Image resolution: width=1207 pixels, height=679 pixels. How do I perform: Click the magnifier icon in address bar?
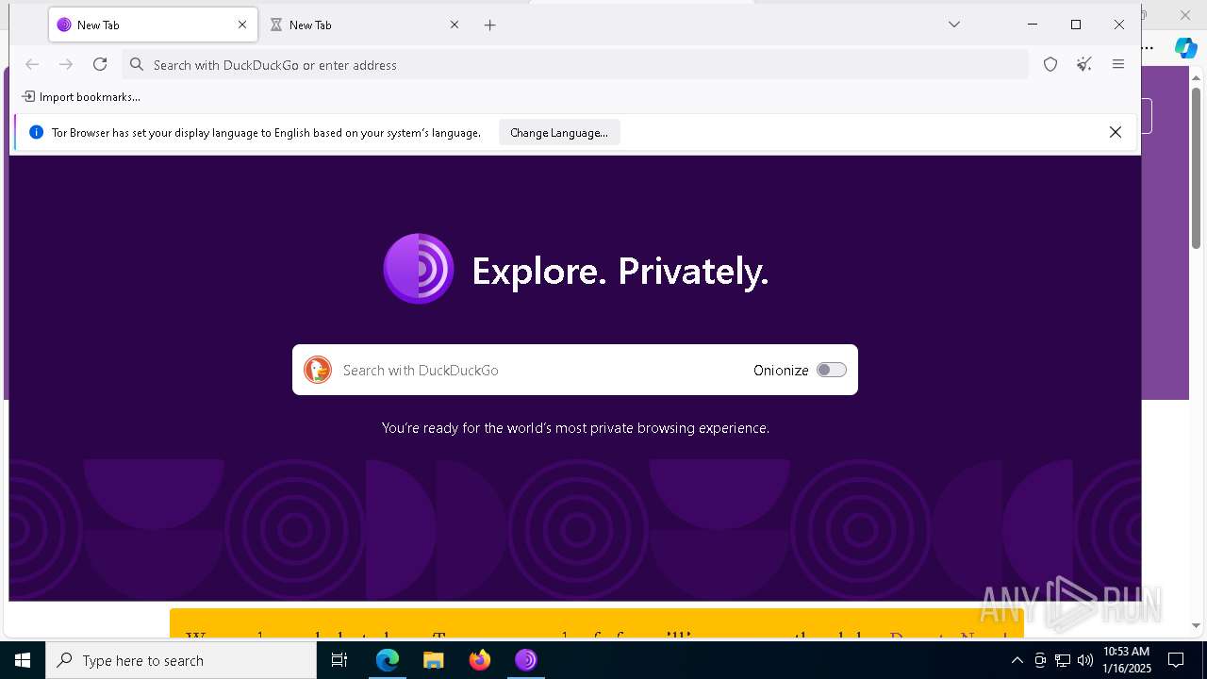point(137,64)
